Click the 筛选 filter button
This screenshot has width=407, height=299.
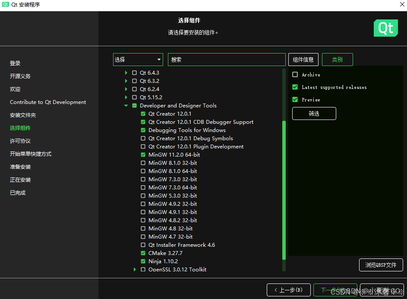tap(314, 113)
